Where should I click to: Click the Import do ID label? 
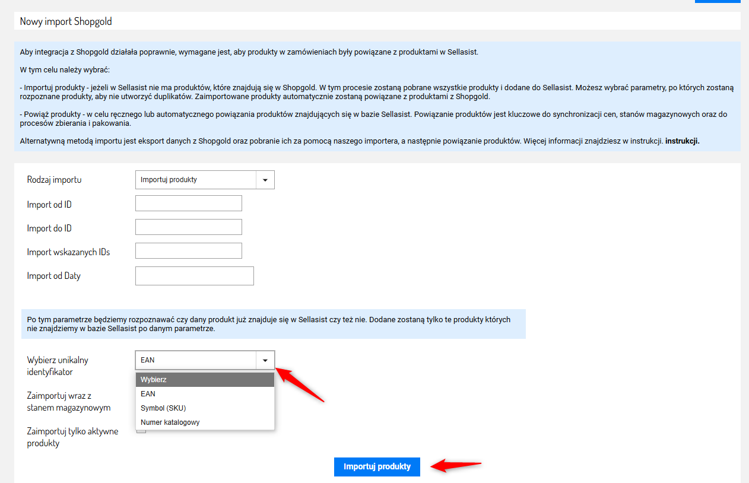coord(49,228)
